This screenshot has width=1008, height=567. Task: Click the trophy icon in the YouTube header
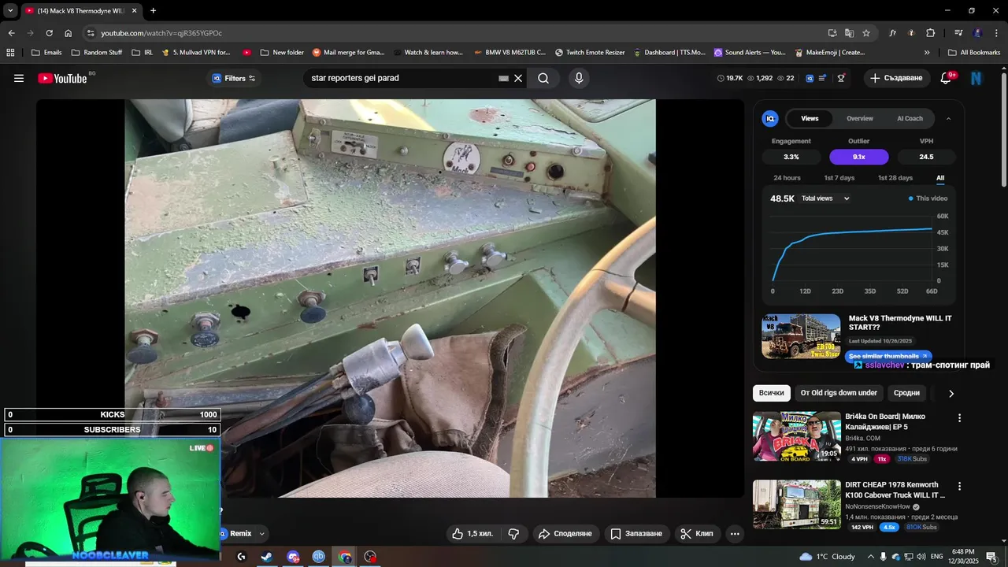pyautogui.click(x=841, y=78)
